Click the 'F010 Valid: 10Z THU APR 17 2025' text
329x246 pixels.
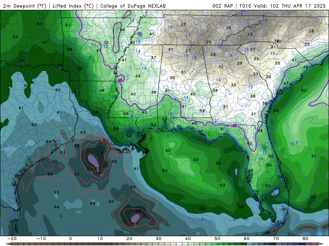tap(283, 6)
